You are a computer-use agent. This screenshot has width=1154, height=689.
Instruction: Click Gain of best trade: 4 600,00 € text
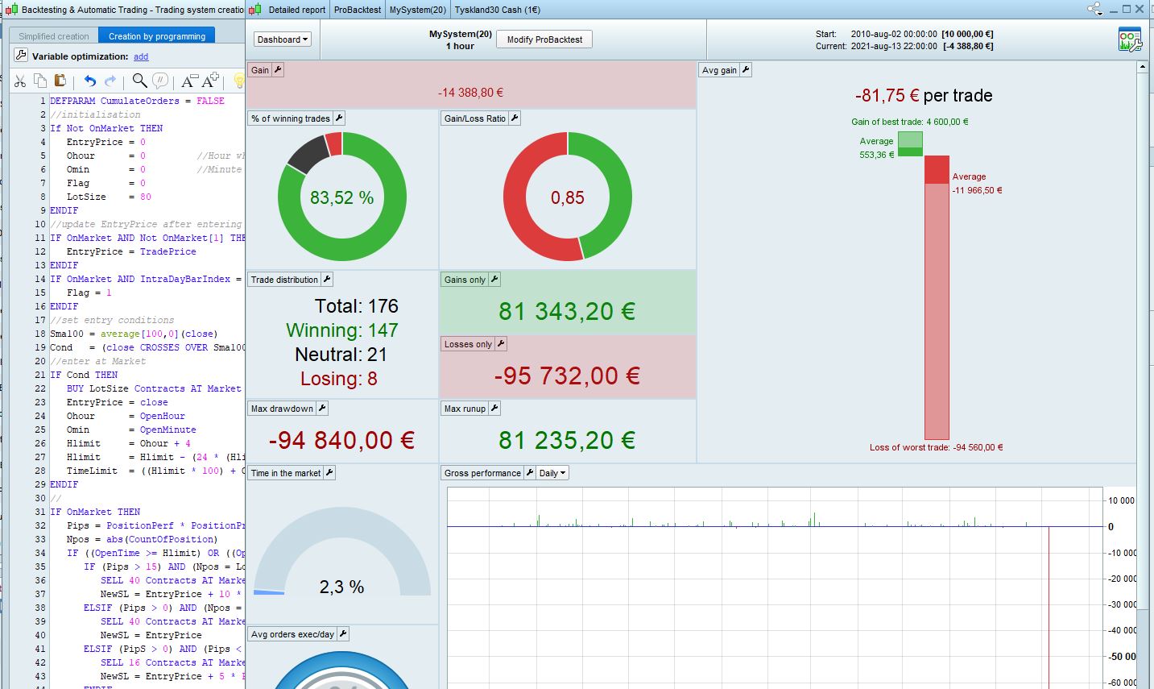coord(910,122)
